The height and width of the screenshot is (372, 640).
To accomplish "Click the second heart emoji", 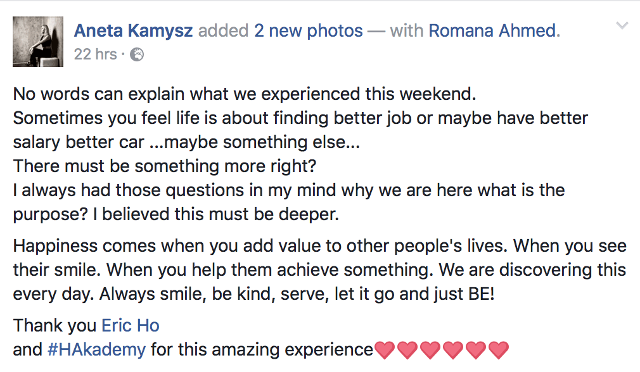I will [407, 349].
